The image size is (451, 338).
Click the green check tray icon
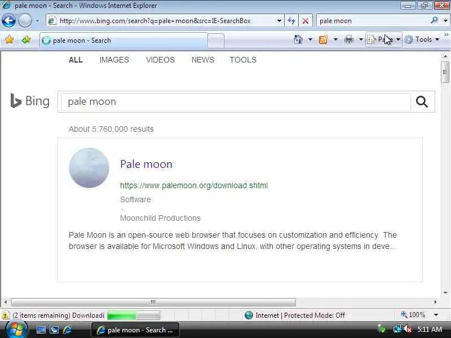point(382,329)
